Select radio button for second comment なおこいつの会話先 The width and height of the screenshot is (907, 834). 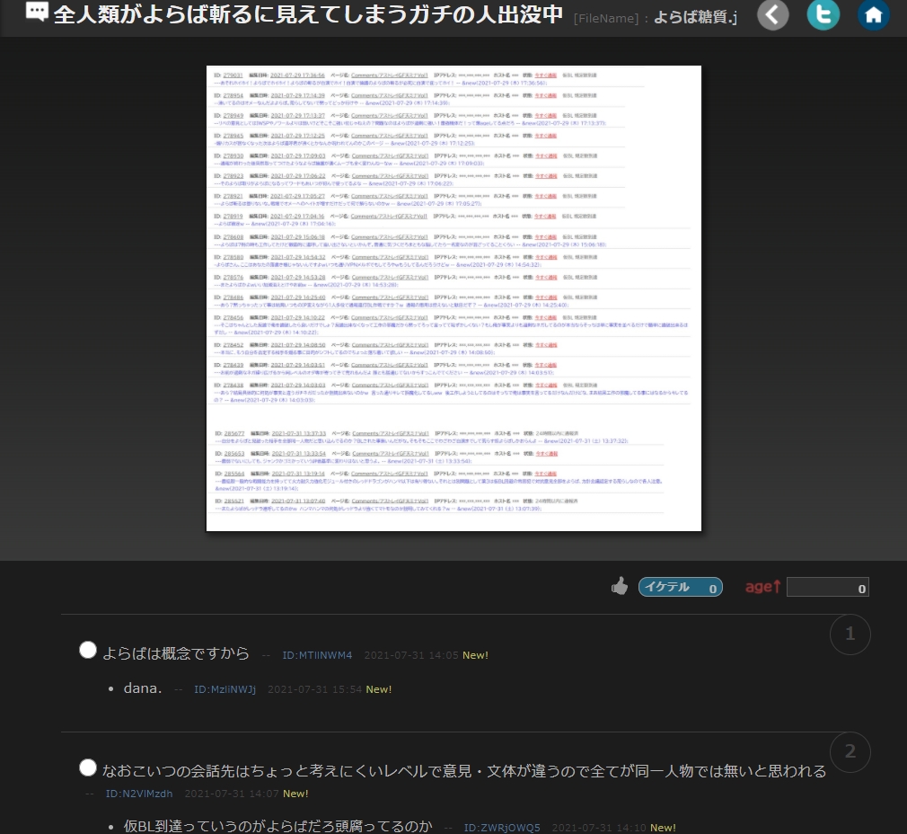click(88, 767)
